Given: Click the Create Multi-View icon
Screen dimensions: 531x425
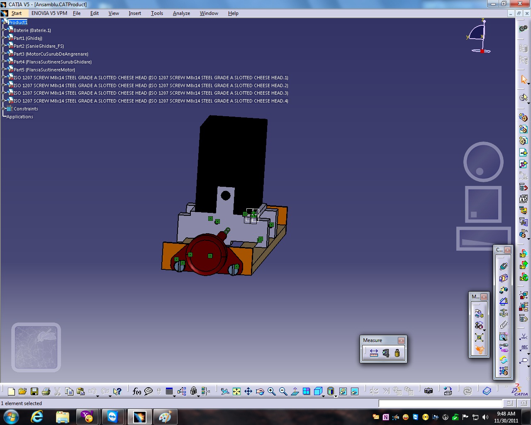Looking at the screenshot, I should pyautogui.click(x=306, y=391).
